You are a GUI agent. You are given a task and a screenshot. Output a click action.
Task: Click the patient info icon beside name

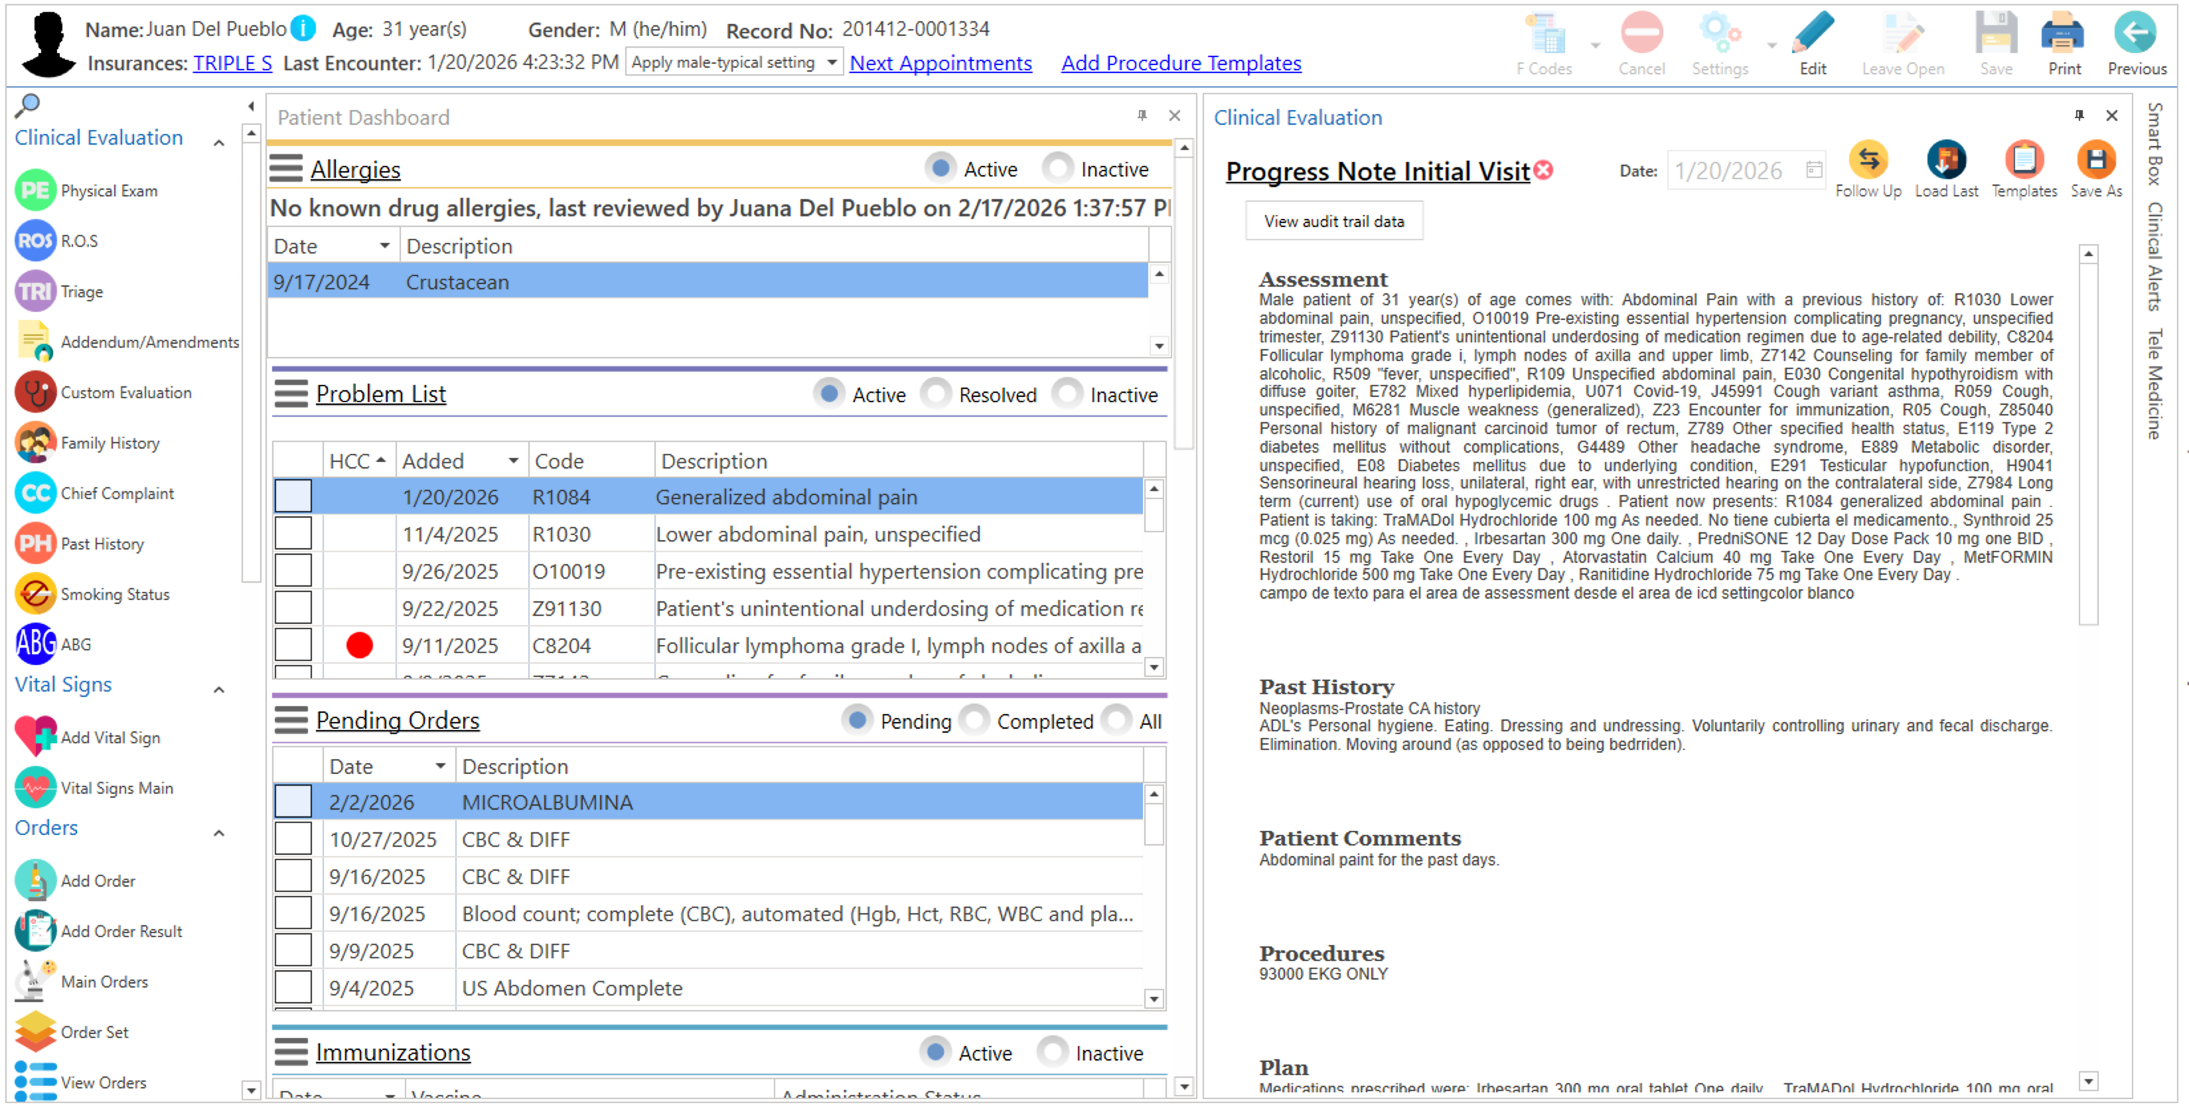tap(303, 29)
